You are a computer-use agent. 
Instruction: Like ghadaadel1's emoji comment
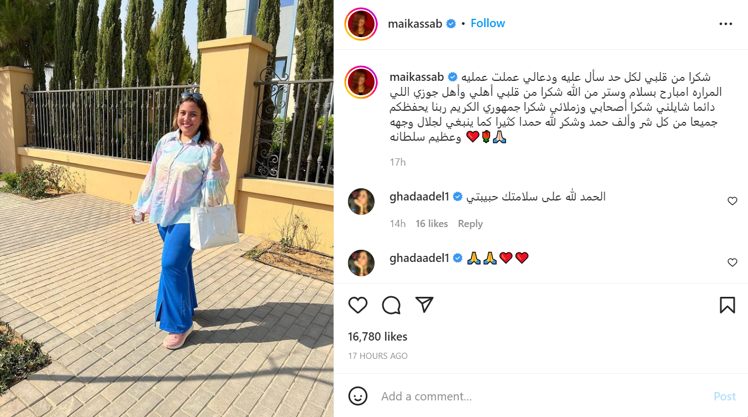pos(732,262)
